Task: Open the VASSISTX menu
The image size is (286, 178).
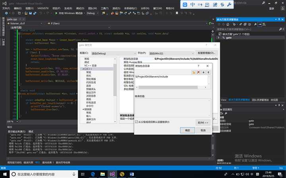Action: [x=43, y=8]
